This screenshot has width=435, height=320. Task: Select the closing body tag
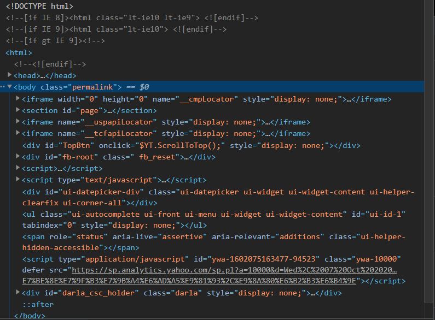click(30, 316)
